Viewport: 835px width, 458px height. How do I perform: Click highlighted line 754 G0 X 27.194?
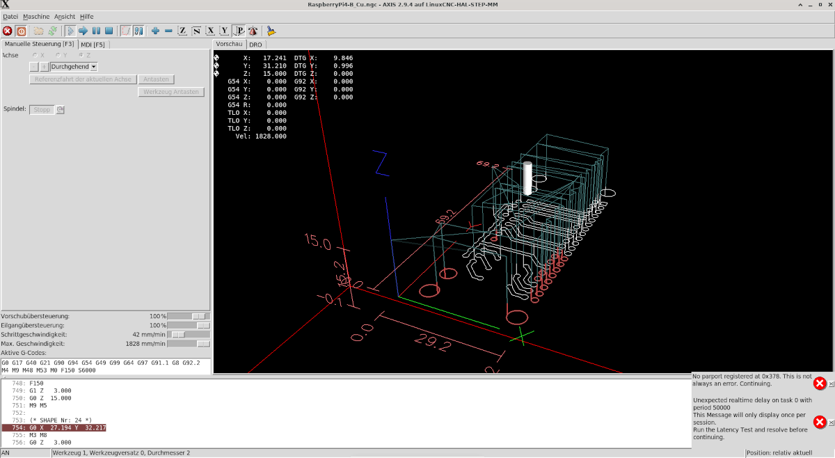[x=54, y=427]
